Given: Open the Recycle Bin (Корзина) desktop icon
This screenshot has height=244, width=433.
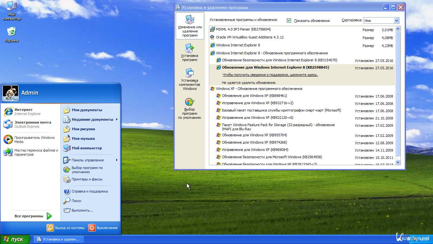Looking at the screenshot, I should point(11,34).
